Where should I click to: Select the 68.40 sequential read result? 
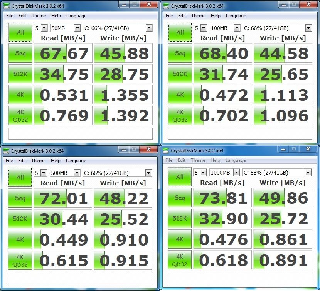(223, 53)
